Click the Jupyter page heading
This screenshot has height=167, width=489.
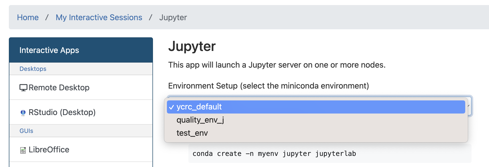pos(192,46)
